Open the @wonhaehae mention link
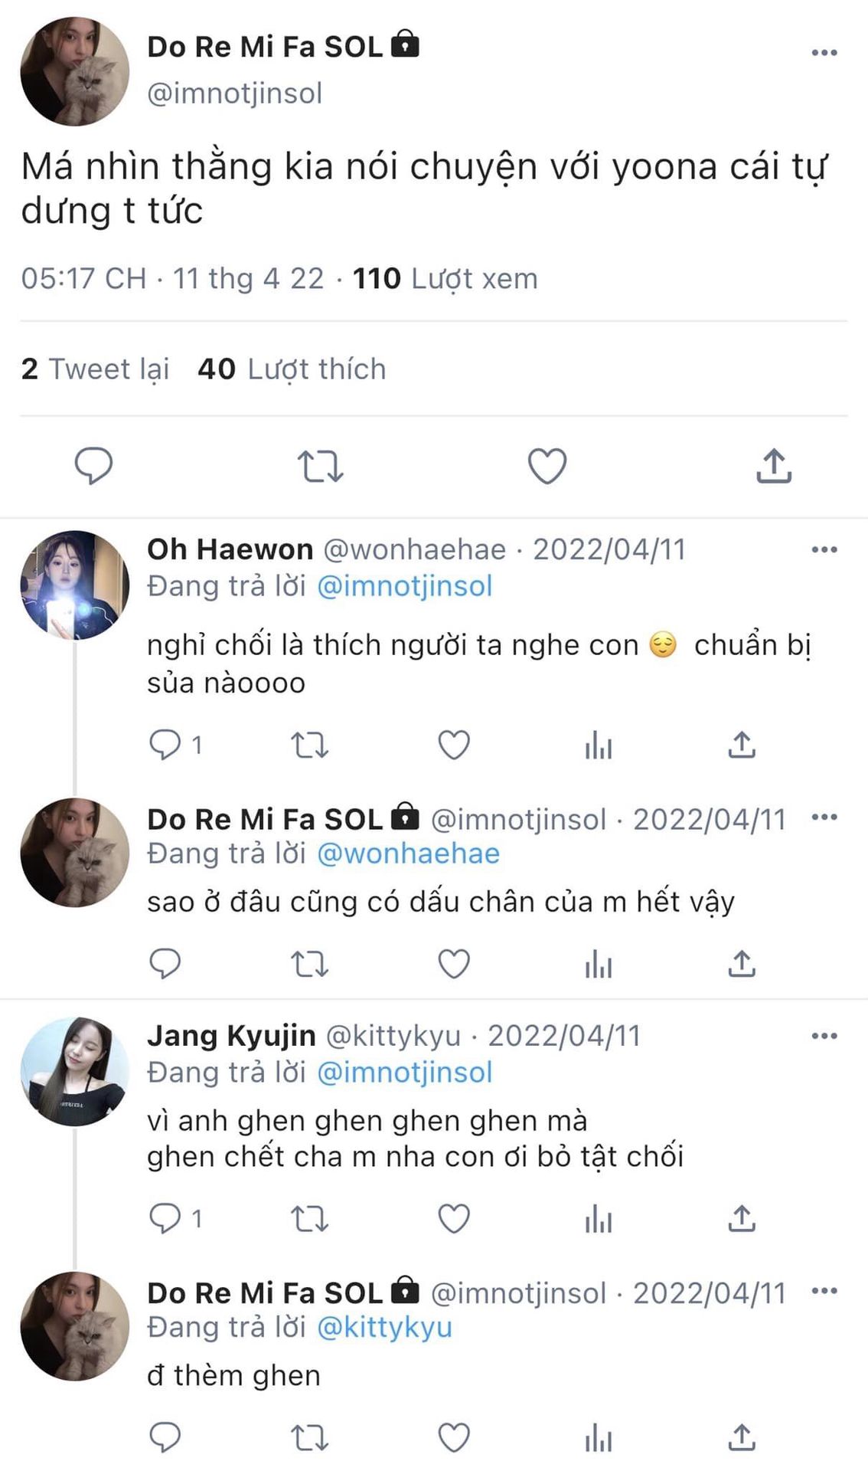Image resolution: width=868 pixels, height=1471 pixels. click(x=408, y=853)
